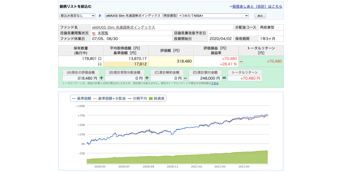Select the 銘柄リストを絞込む heading

(x=75, y=7)
